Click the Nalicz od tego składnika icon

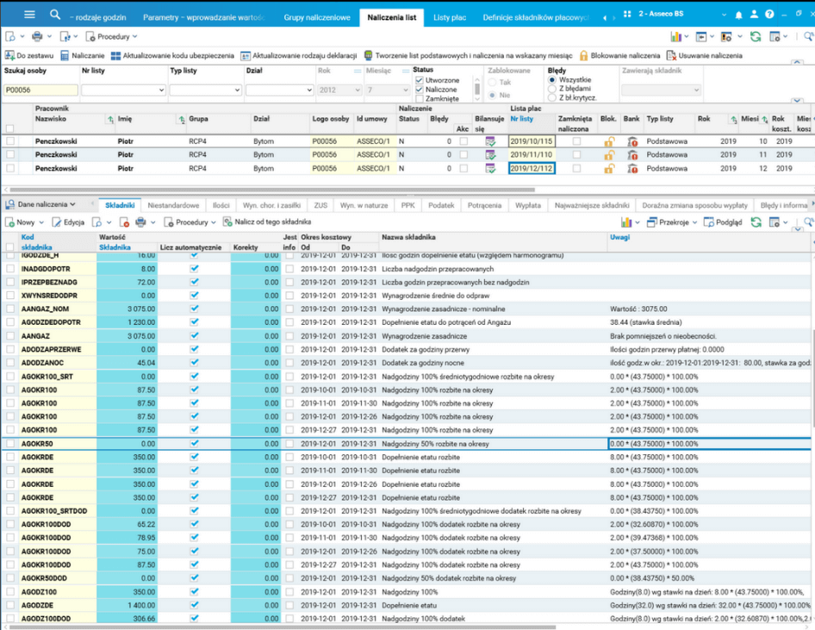click(x=227, y=222)
